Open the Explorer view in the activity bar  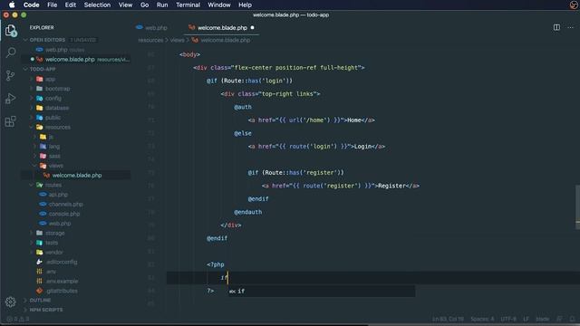coord(11,30)
